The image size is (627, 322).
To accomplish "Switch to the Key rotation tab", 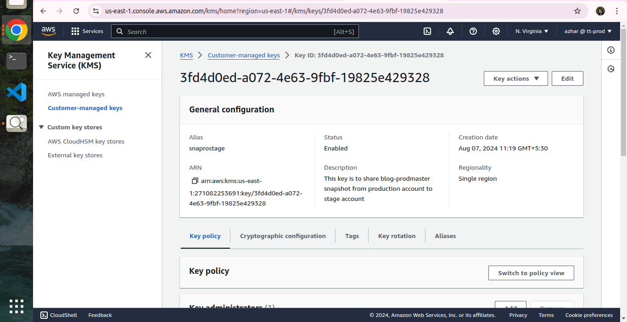I will click(397, 236).
